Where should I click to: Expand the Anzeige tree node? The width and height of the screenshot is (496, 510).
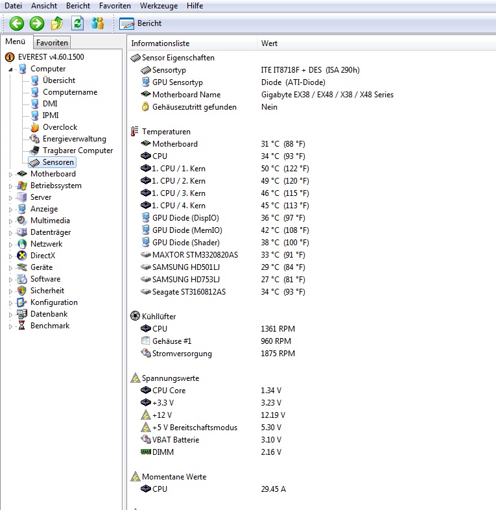pyautogui.click(x=10, y=210)
